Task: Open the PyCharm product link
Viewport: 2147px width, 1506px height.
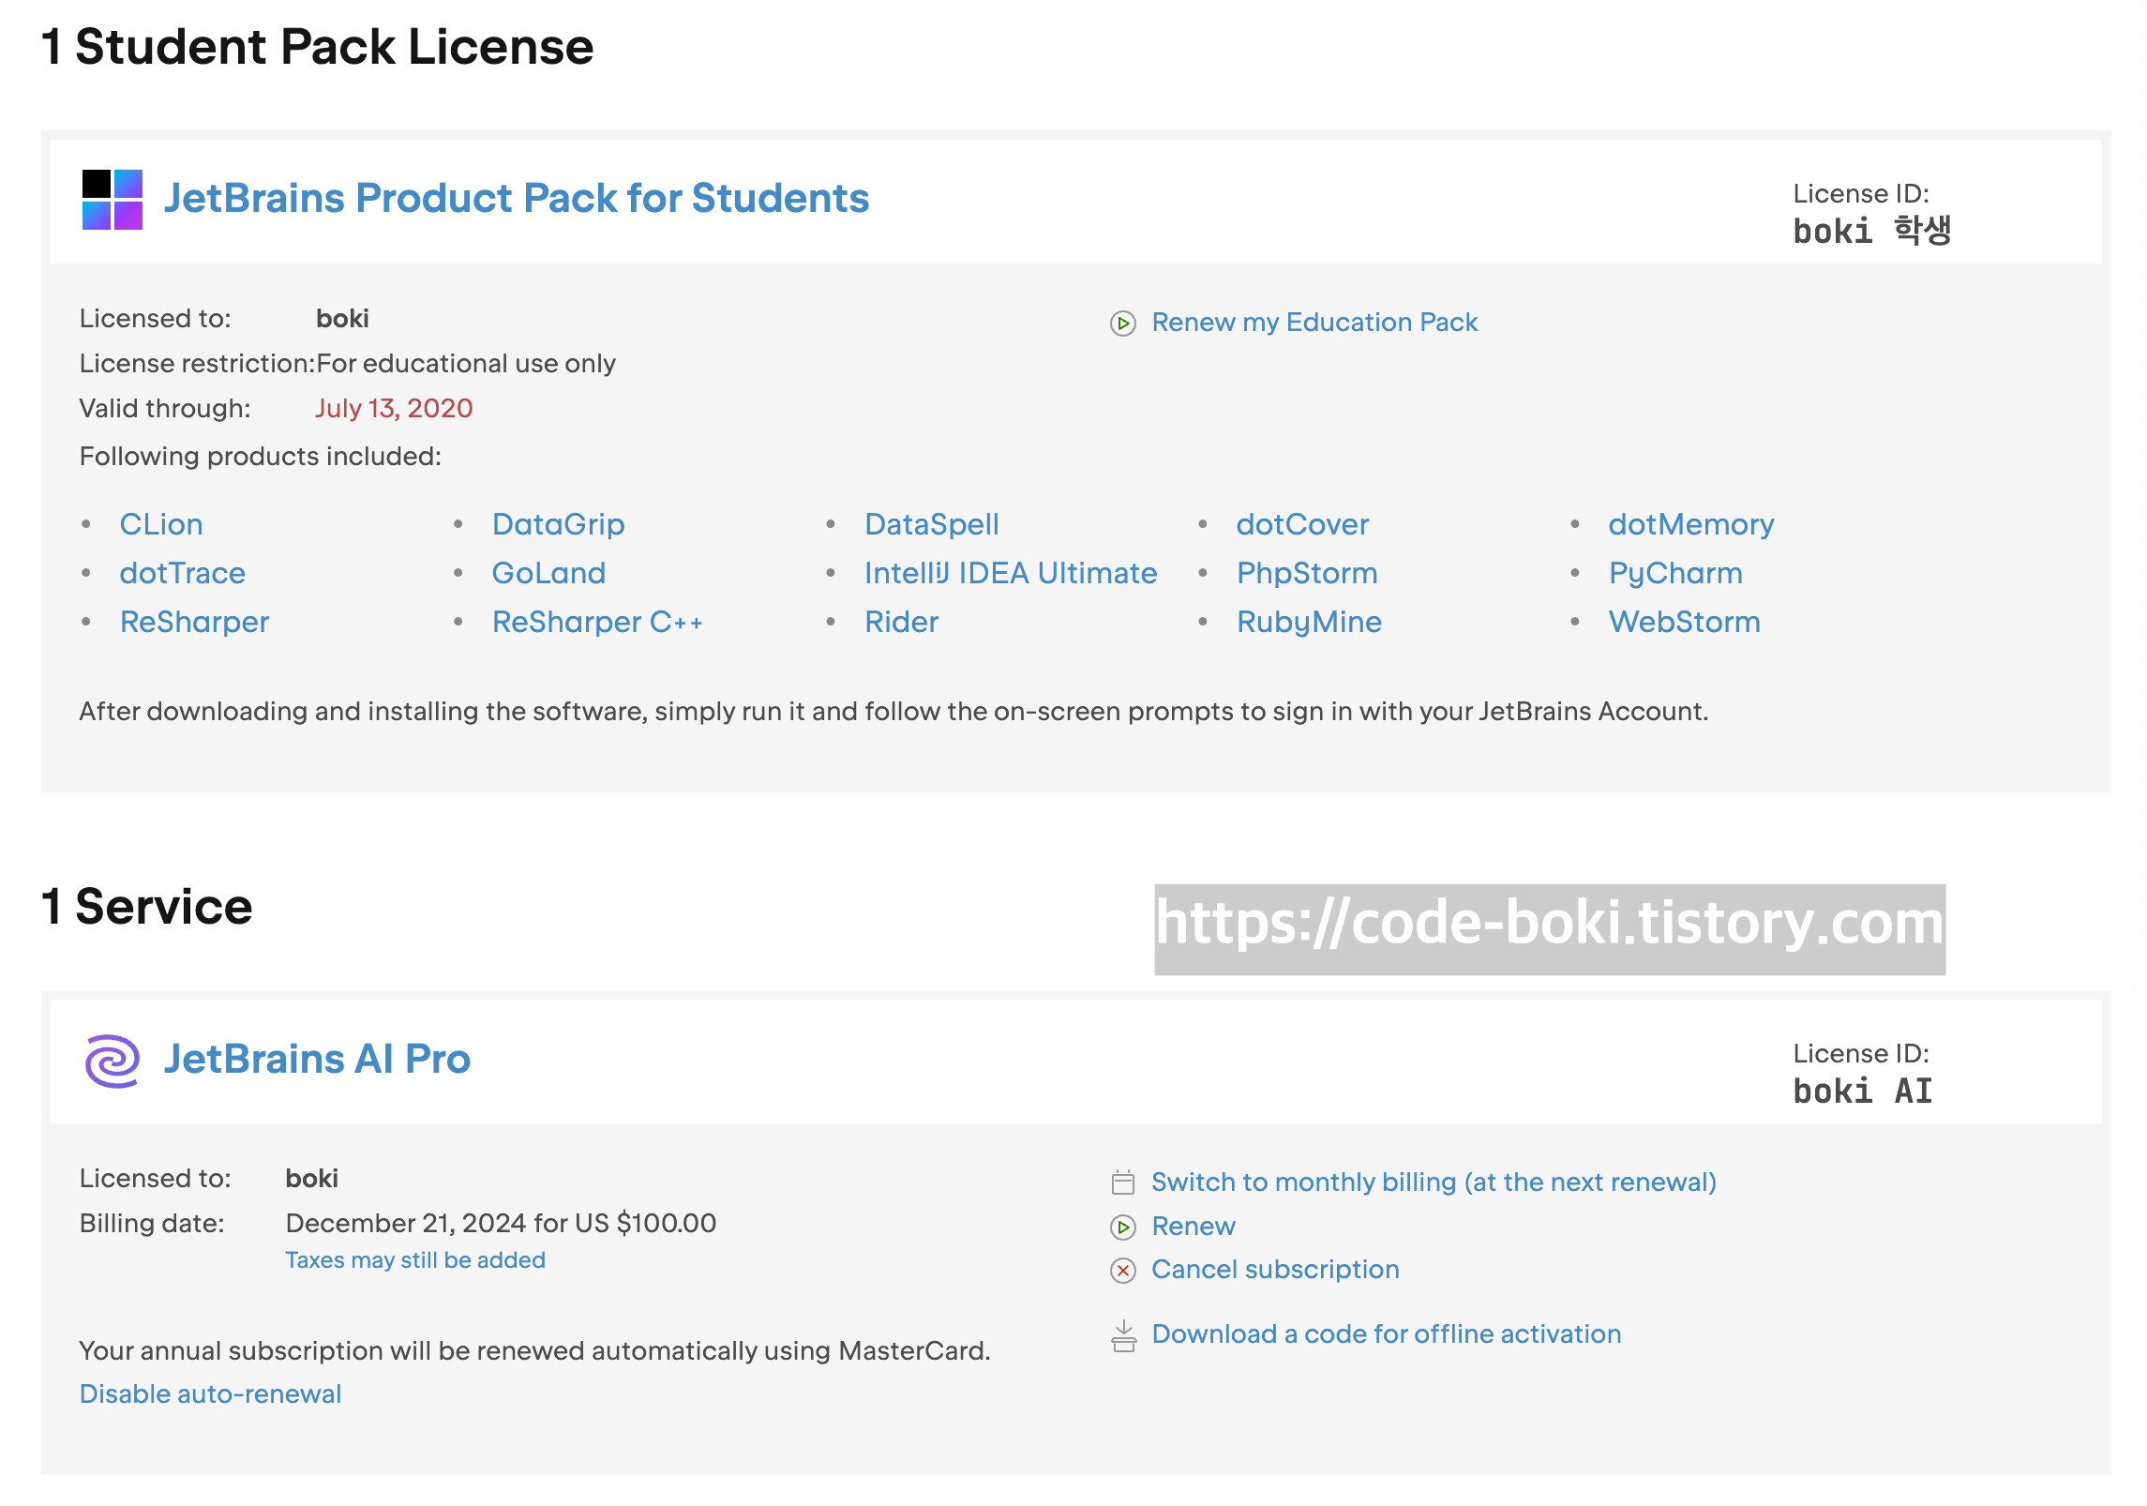Action: point(1674,573)
